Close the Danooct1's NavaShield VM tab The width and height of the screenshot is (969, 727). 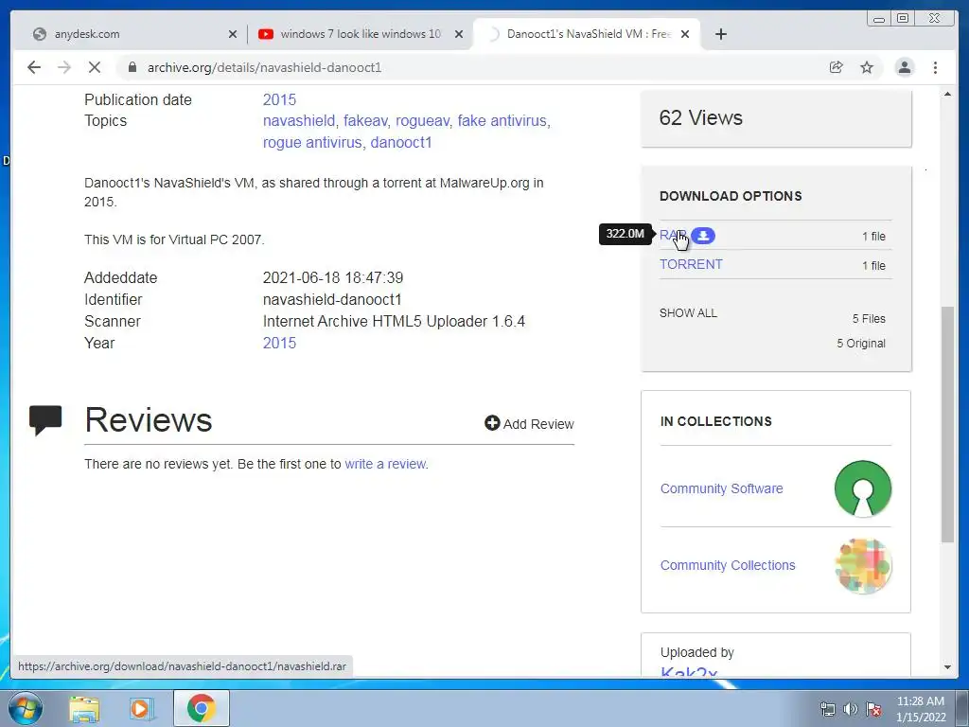(685, 35)
